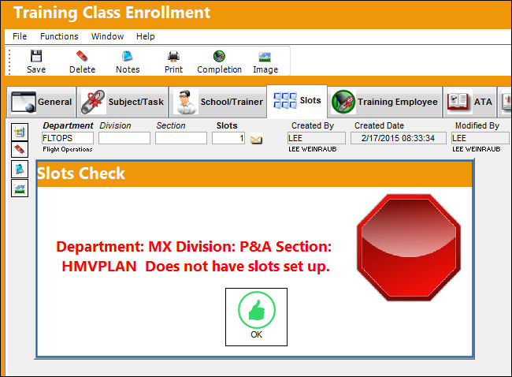Switch to the School/Trainer tab
This screenshot has height=377, width=512.
(x=217, y=102)
